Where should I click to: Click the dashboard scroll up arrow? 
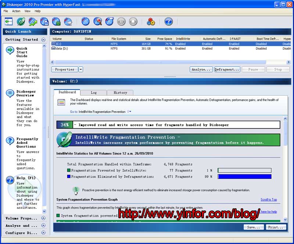[x=285, y=119]
